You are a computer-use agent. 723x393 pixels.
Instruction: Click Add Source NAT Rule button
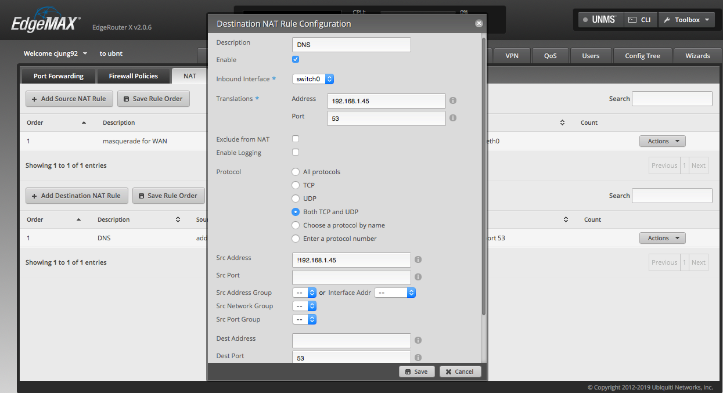coord(69,99)
